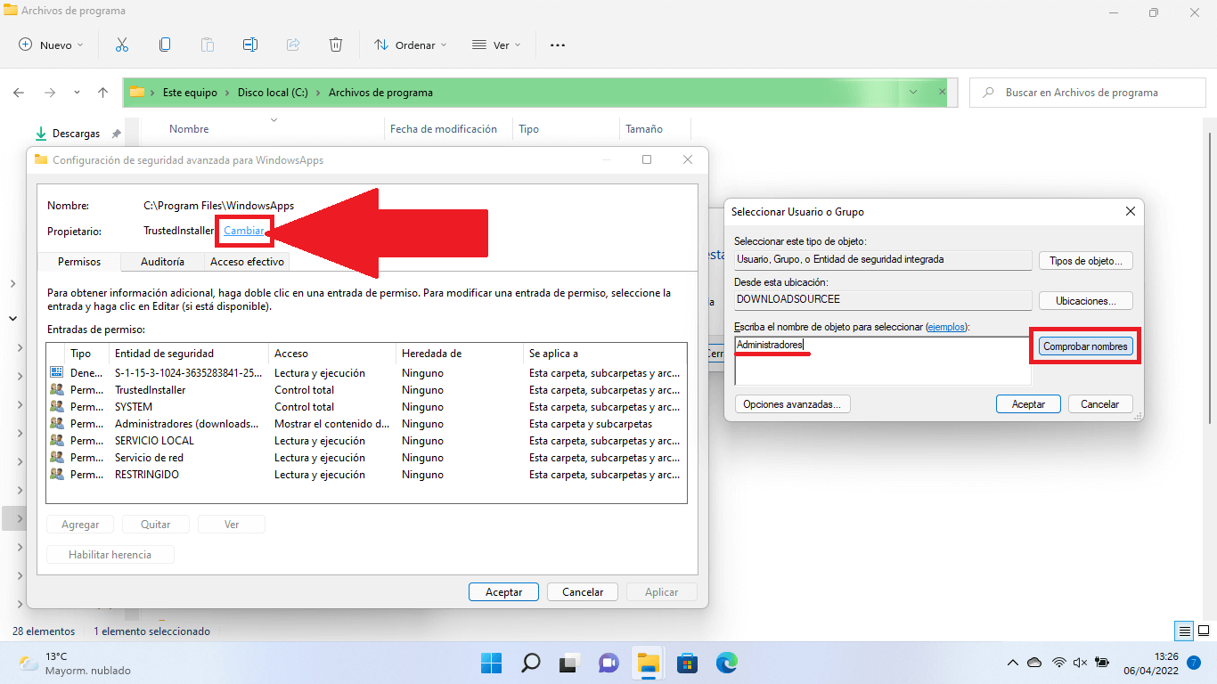Go forward with the right arrow

(x=50, y=93)
